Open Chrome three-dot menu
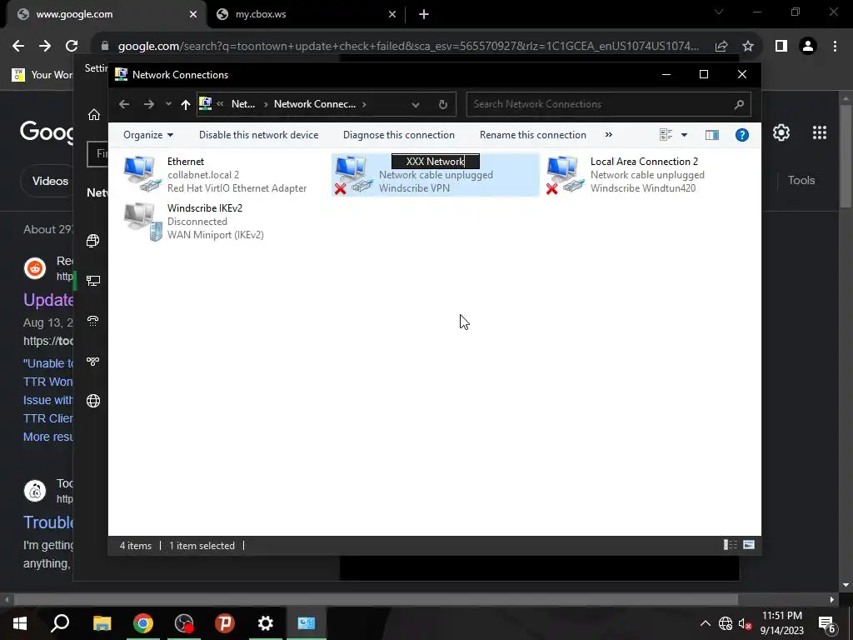Screen dimensions: 853x640 [x=835, y=47]
